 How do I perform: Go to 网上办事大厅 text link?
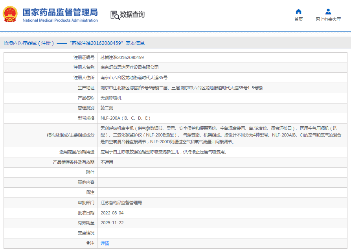328,19
